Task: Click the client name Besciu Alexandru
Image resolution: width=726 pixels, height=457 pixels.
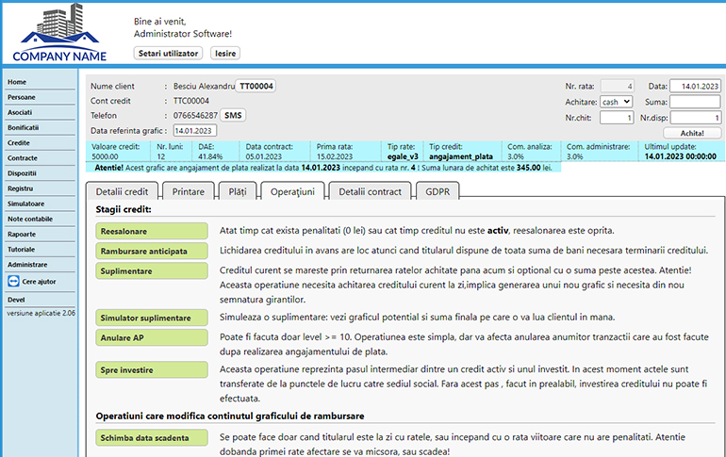Action: [x=205, y=86]
